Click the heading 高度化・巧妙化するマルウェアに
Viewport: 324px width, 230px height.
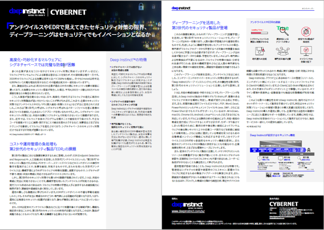click(x=35, y=60)
